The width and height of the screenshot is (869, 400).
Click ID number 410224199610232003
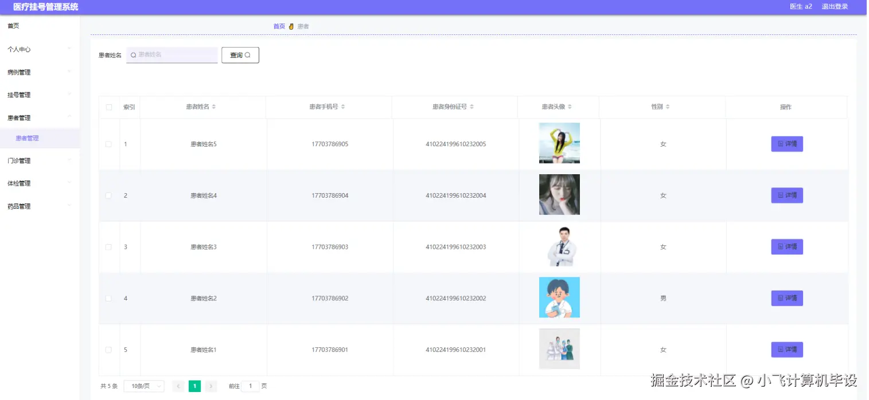[456, 247]
